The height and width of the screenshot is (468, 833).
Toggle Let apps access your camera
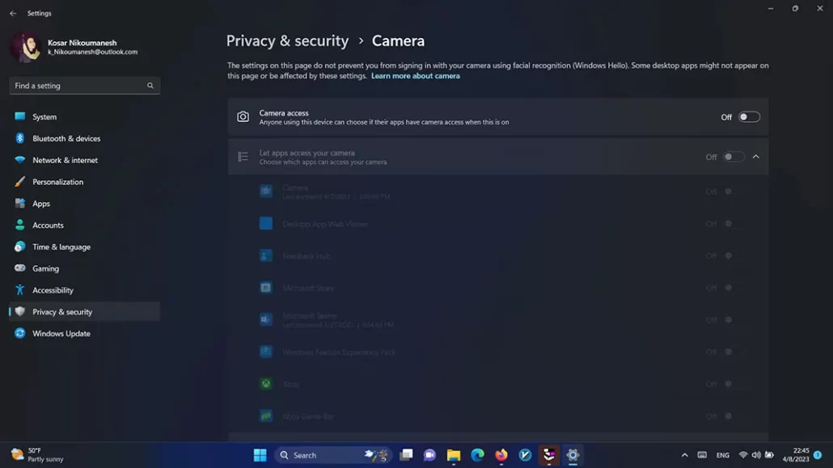(733, 157)
